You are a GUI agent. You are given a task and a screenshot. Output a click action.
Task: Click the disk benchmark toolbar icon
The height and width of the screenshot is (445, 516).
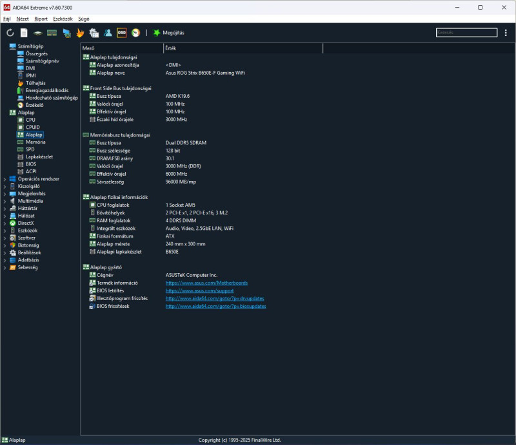click(x=38, y=33)
